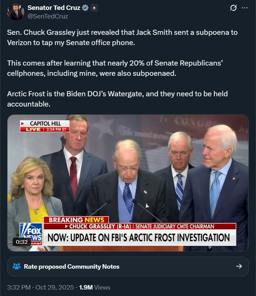Click the Arctic Frost Watergate paragraph
The width and height of the screenshot is (256, 296).
tap(117, 99)
